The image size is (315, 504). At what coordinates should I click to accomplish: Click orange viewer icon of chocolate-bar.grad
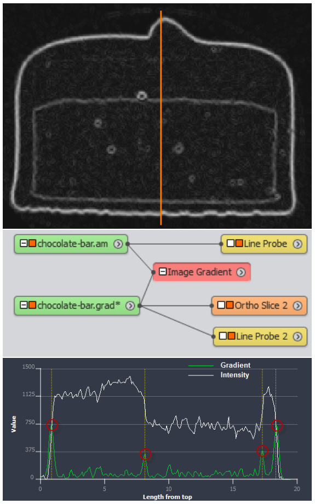pos(32,305)
